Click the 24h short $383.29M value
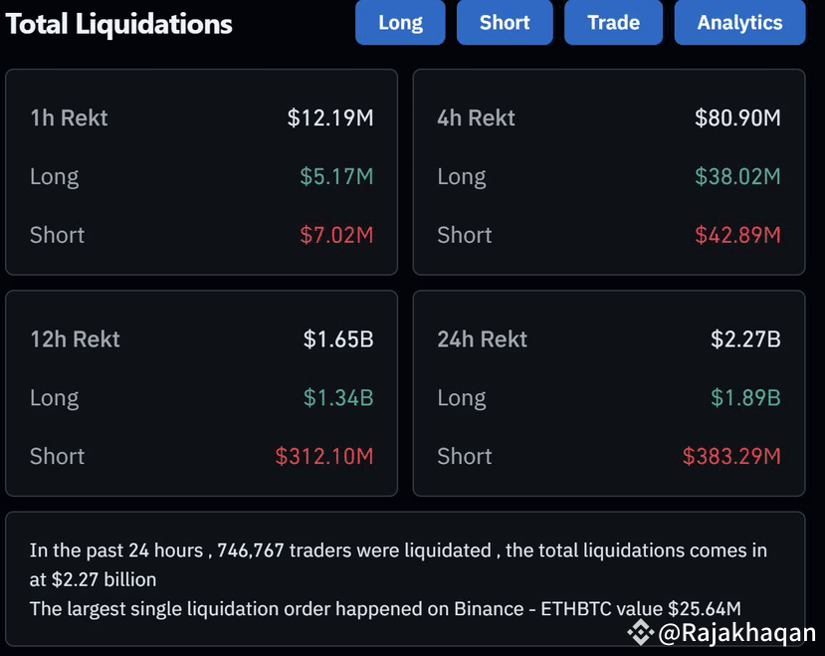 pos(731,457)
